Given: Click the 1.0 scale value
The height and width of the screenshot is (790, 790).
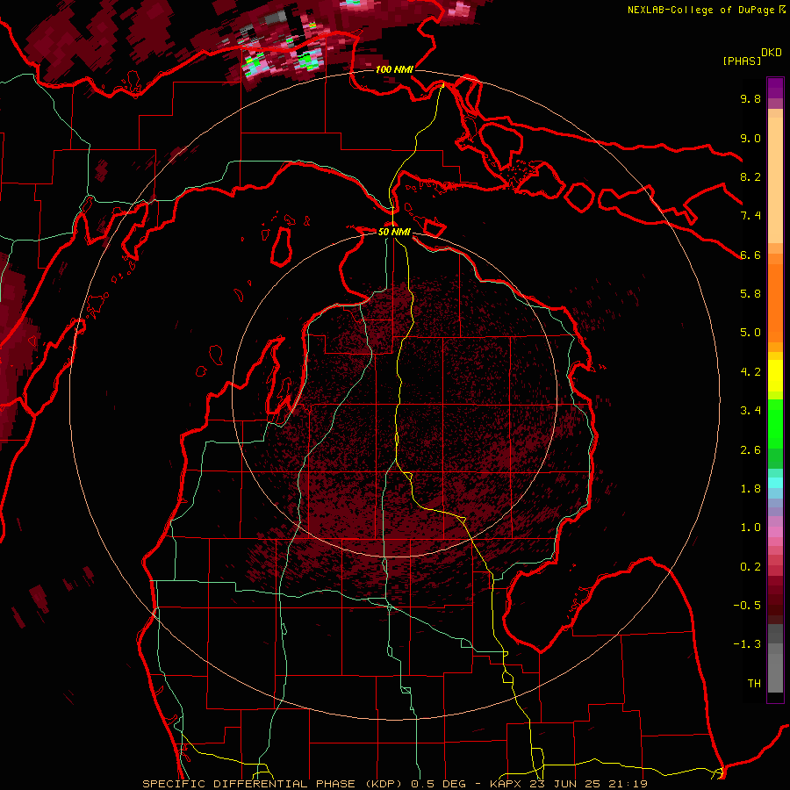Looking at the screenshot, I should (750, 528).
